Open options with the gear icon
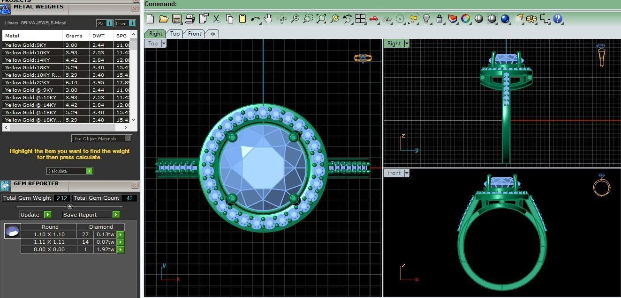Image resolution: width=621 pixels, height=298 pixels. click(x=531, y=19)
